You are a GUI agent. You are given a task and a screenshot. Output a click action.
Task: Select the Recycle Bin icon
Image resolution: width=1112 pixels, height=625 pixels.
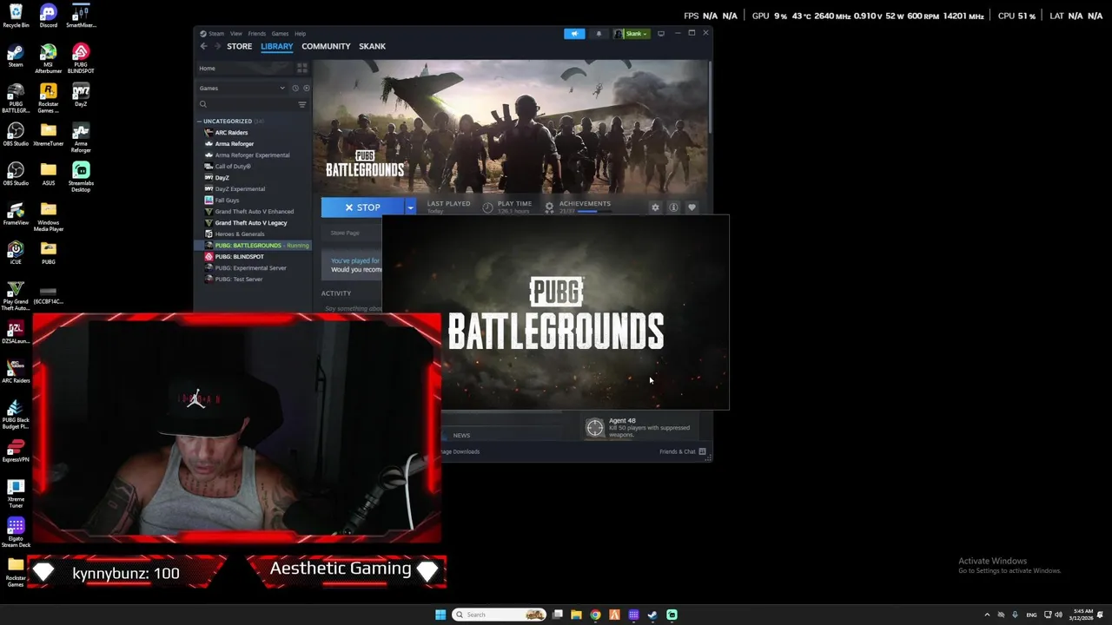(16, 16)
